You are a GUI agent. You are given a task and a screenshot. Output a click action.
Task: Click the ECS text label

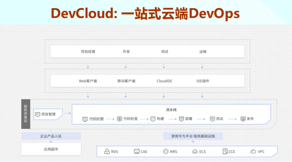[x=202, y=152]
